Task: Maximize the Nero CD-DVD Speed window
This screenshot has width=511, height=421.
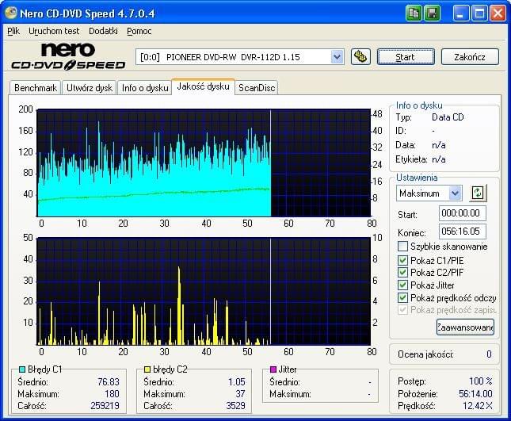Action: point(479,13)
